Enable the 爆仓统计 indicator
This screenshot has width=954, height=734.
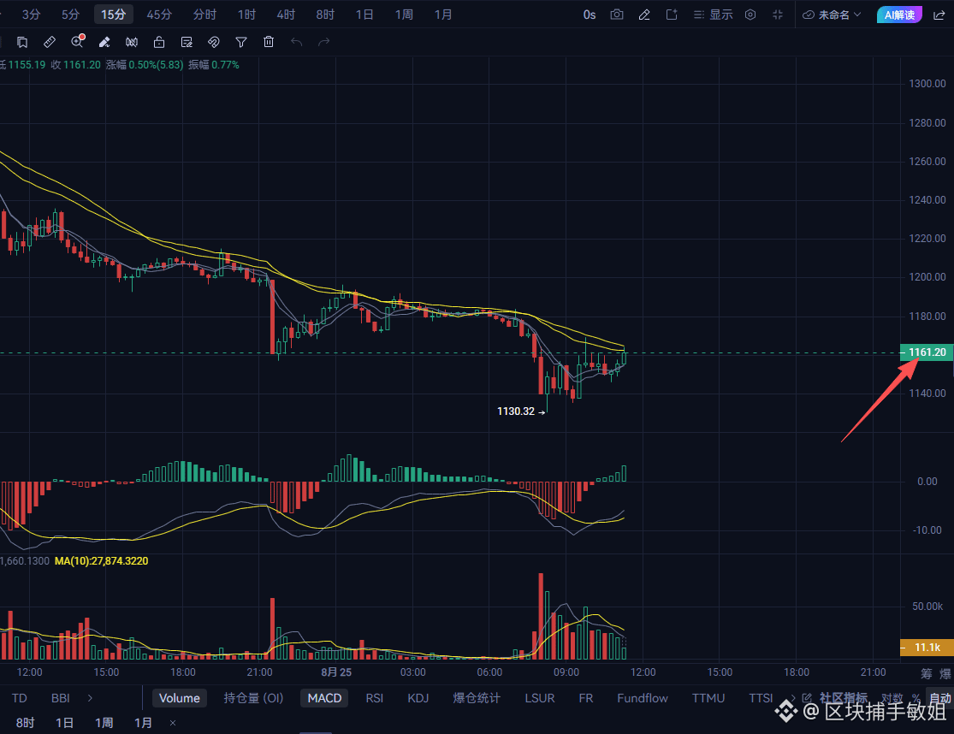(x=477, y=698)
